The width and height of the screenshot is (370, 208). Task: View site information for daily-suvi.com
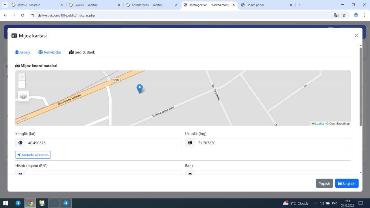[33, 15]
